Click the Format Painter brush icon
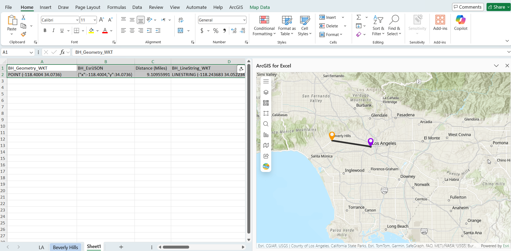 (x=23, y=34)
